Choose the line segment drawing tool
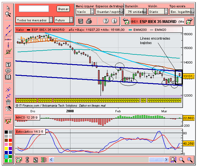Viewport: 197px width, 167px height. [x=8, y=27]
